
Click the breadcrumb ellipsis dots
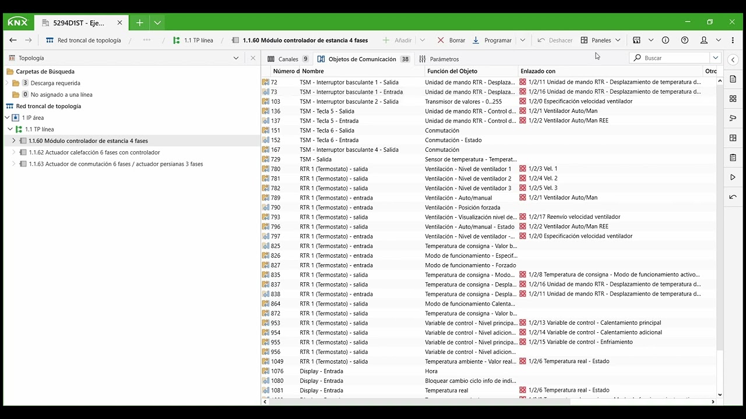point(146,40)
